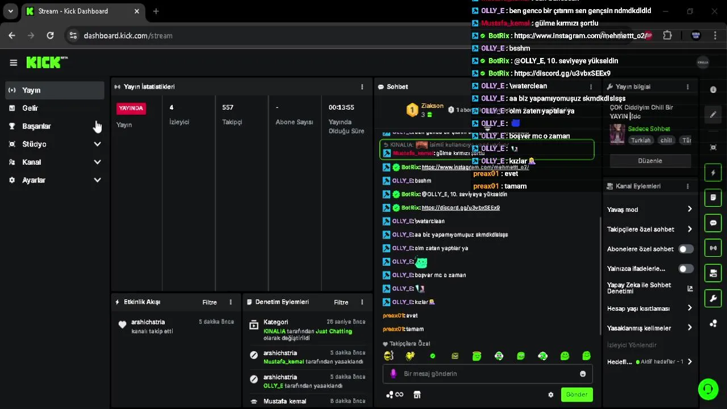Select Gelir in the sidebar
The image size is (727, 409).
click(55, 108)
